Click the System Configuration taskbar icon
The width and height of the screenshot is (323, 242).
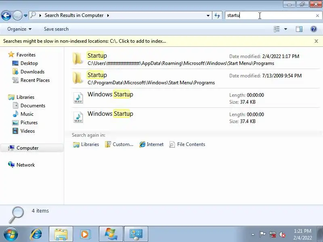click(x=136, y=234)
